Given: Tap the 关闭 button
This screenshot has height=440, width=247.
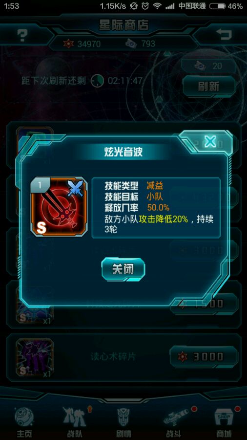Looking at the screenshot, I should pos(123,269).
